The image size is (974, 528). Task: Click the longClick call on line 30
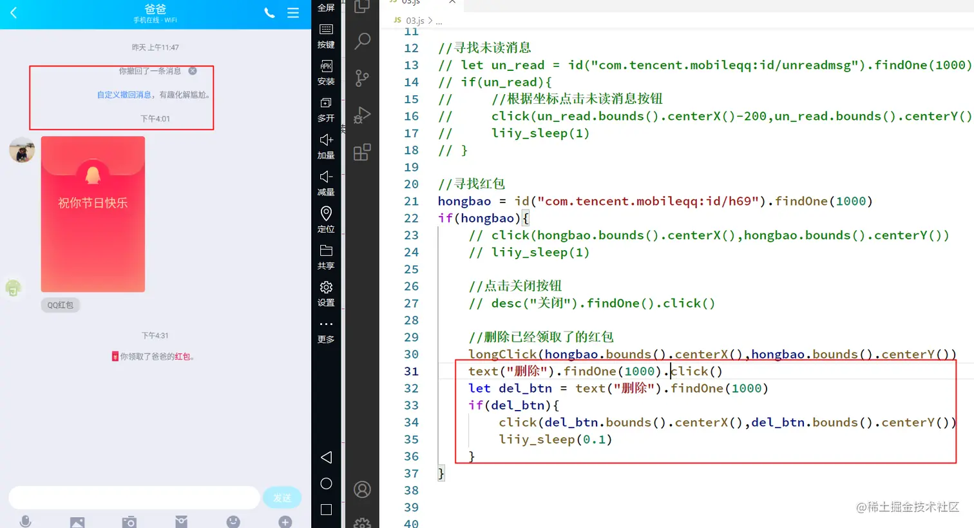(712, 354)
